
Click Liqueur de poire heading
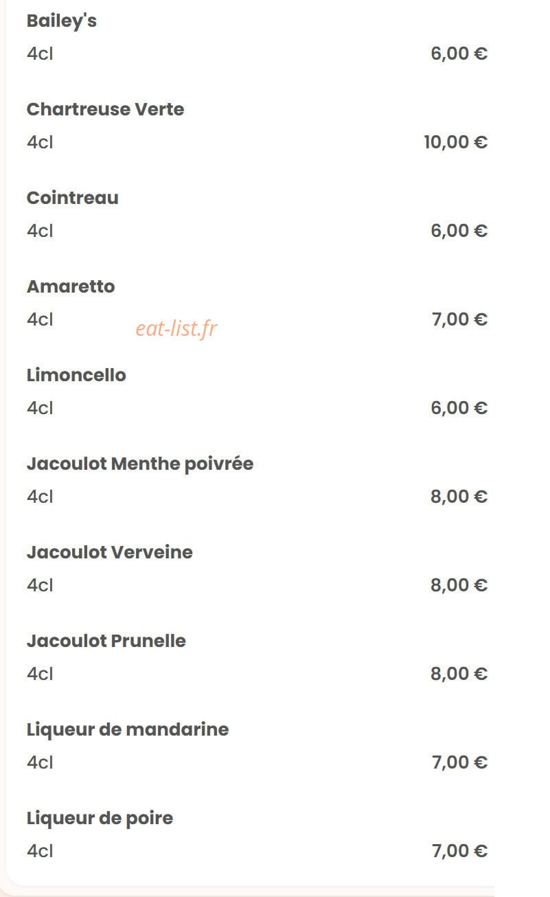click(x=100, y=818)
